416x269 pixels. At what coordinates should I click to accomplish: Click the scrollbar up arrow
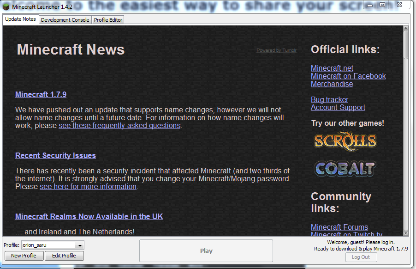click(x=405, y=29)
